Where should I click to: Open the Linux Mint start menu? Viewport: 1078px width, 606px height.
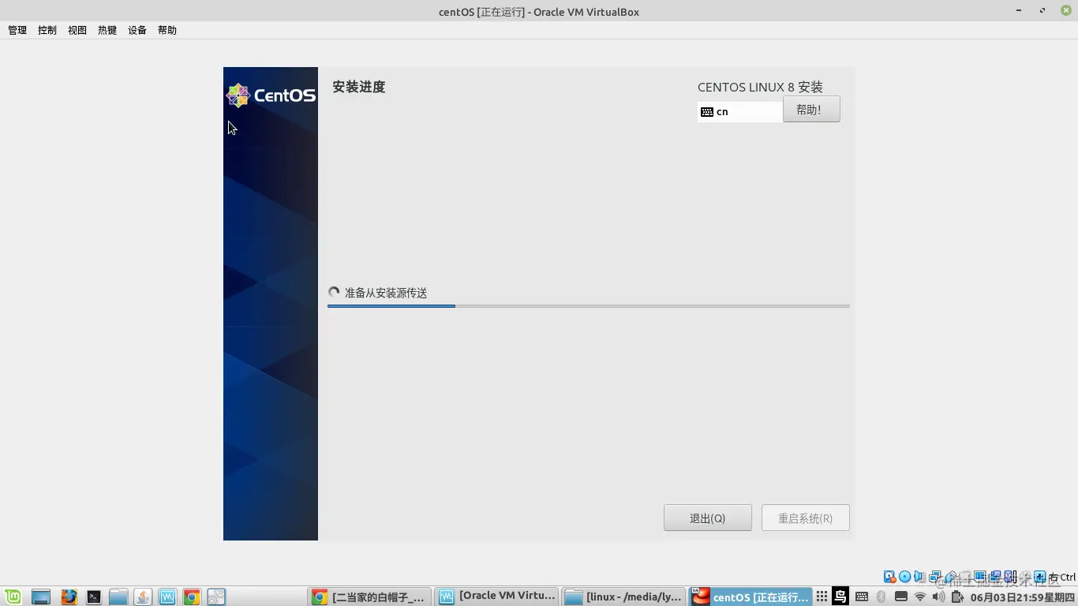(x=13, y=597)
